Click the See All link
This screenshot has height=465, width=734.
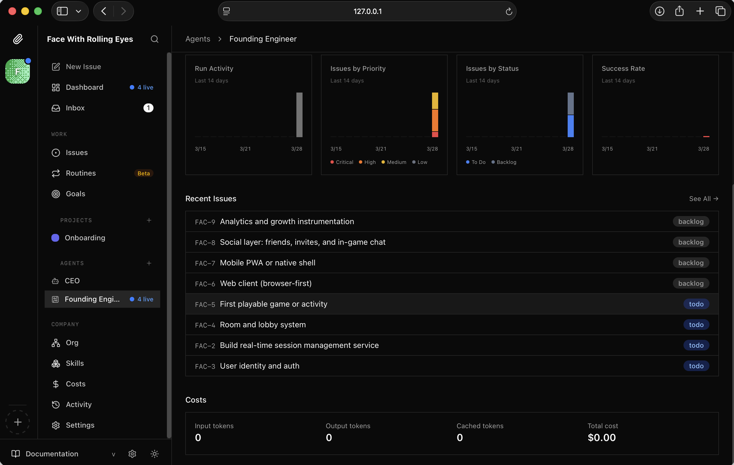[703, 198]
